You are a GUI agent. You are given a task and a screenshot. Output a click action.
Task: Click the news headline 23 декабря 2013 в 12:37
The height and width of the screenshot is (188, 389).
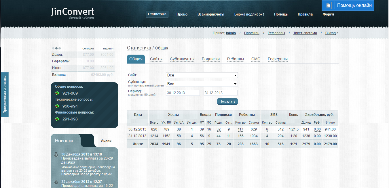click(x=81, y=182)
